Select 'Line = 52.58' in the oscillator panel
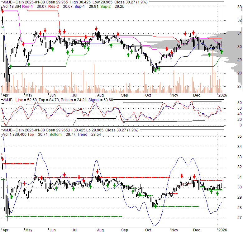The width and height of the screenshot is (243, 232). 26,100
